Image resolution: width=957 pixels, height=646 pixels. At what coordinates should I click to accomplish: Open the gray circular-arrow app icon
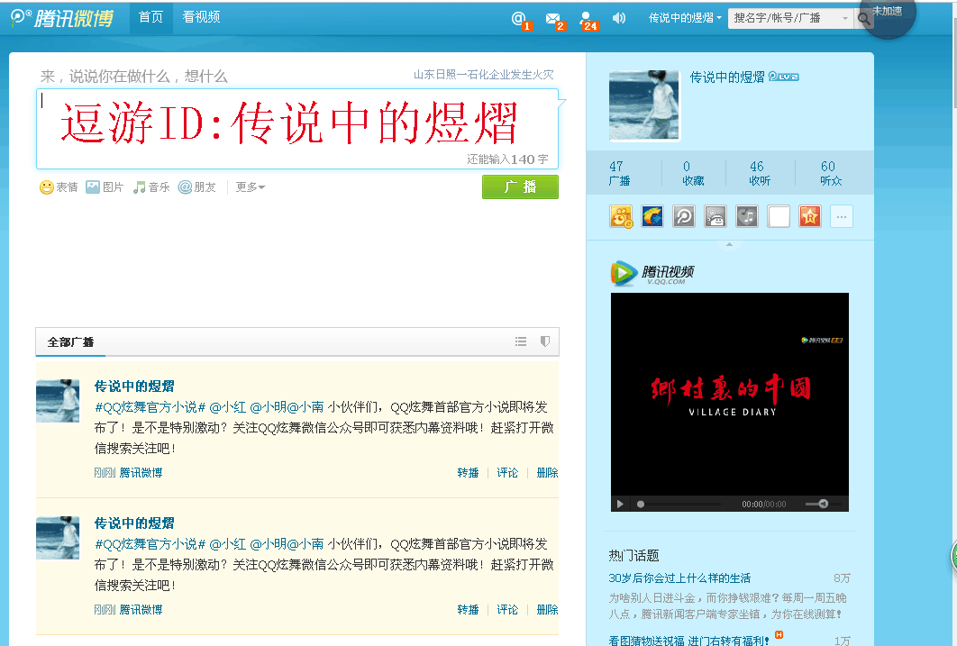pyautogui.click(x=684, y=216)
